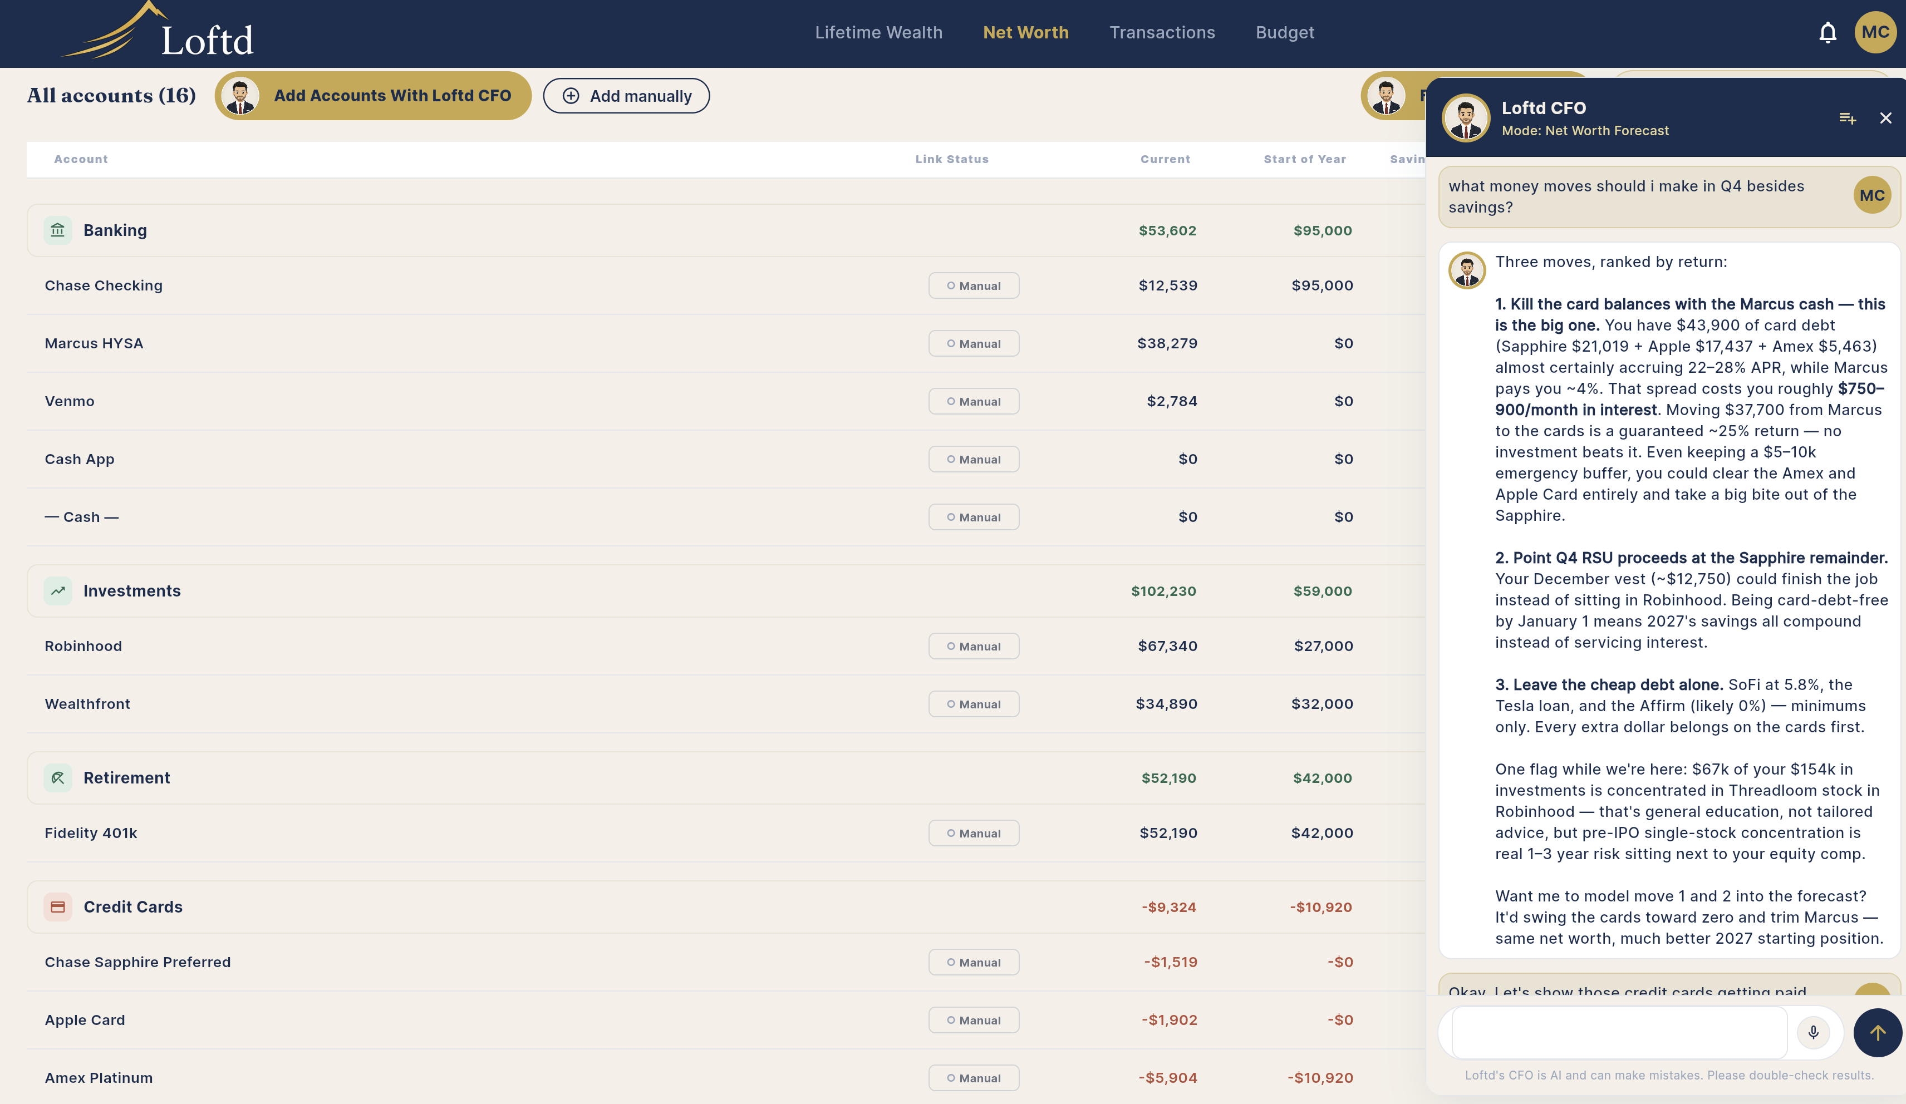
Task: Click the Investments trend icon
Action: tap(57, 590)
